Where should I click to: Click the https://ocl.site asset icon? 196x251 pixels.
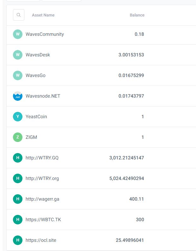(x=18, y=240)
